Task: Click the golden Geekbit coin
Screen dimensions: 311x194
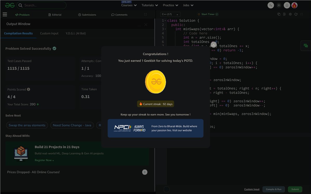Action: point(155,82)
